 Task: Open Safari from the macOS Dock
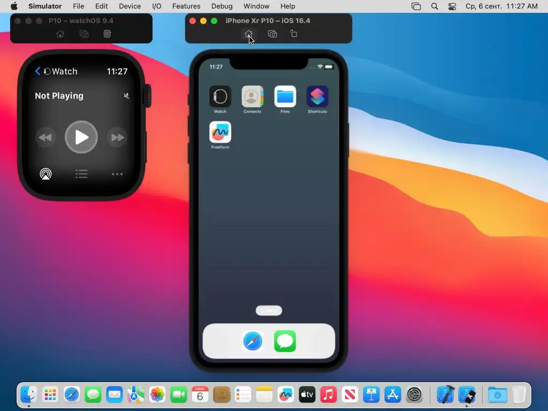(x=72, y=395)
